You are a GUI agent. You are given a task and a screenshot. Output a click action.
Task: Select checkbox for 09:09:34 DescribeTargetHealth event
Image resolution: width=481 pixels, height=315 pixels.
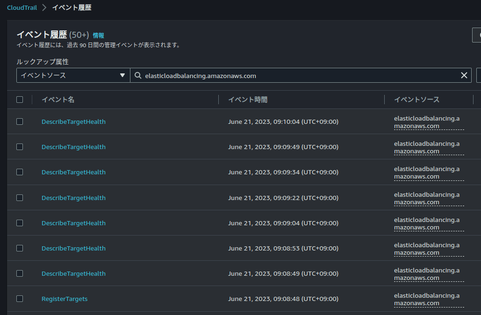point(20,172)
